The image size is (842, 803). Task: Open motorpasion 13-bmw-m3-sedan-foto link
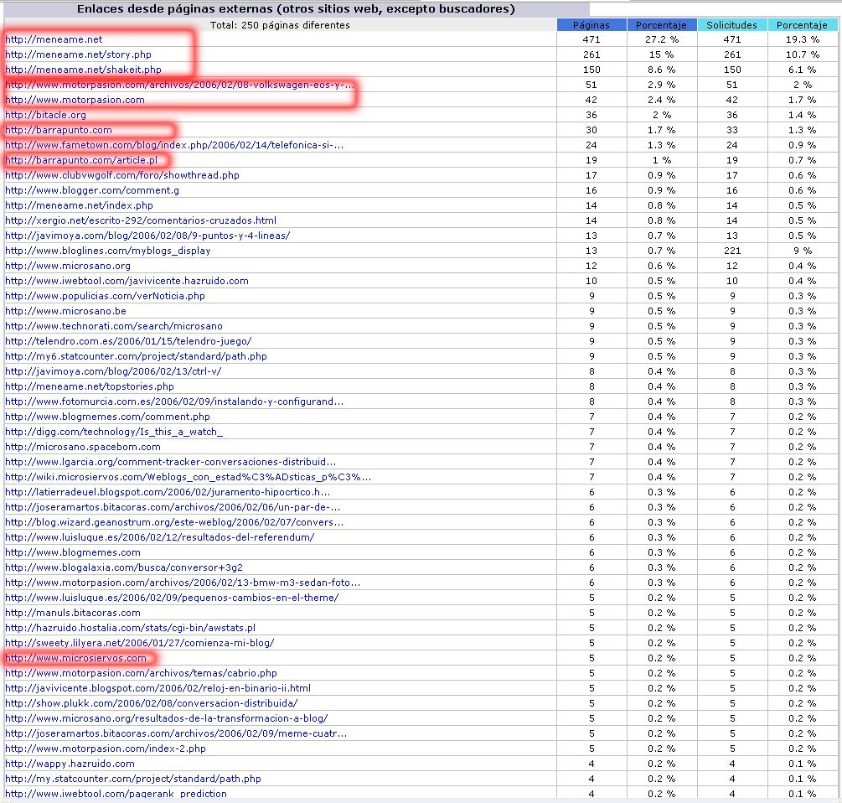(183, 581)
